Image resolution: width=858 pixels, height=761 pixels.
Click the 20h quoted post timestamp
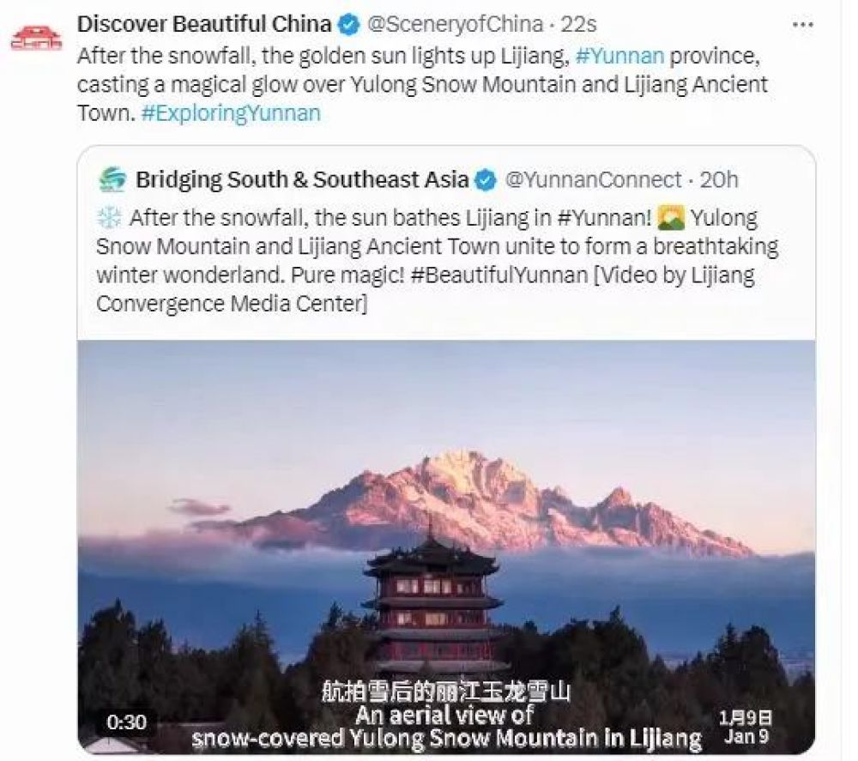coord(719,180)
